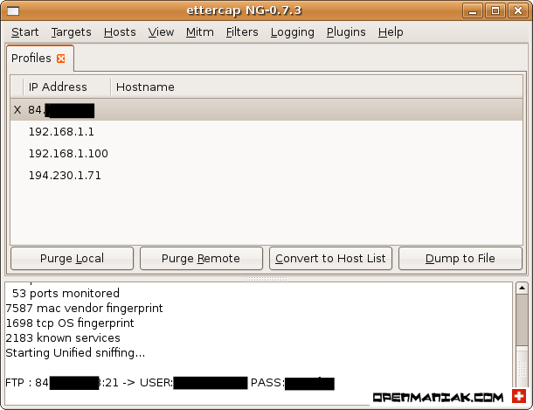Click Convert to Host List button
Screen dimensions: 533x410
point(330,259)
